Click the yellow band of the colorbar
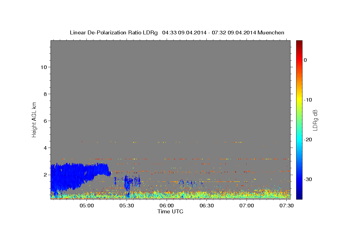The image size is (359, 239). tap(299, 100)
